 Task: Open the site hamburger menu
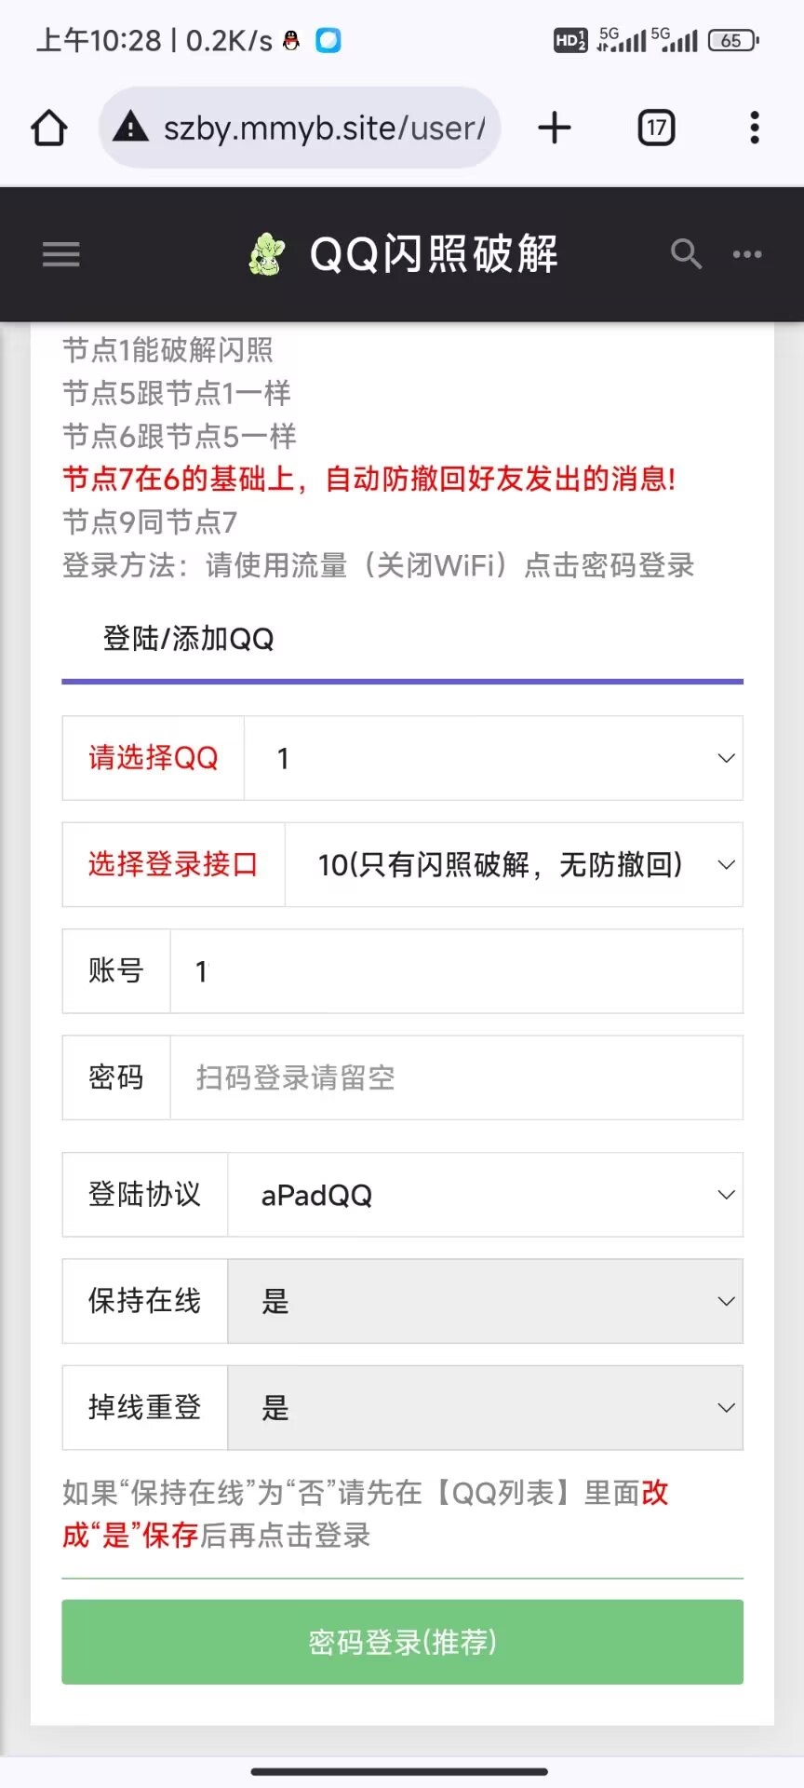pyautogui.click(x=61, y=254)
